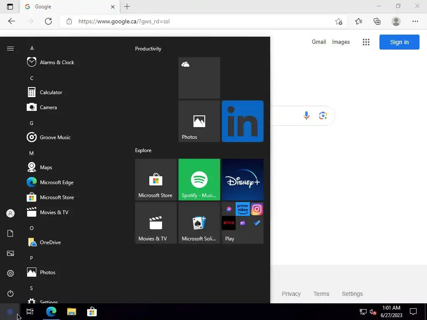Viewport: 427px width, 320px height.
Task: Open Microsoft Store from the taskbar
Action: [92, 312]
